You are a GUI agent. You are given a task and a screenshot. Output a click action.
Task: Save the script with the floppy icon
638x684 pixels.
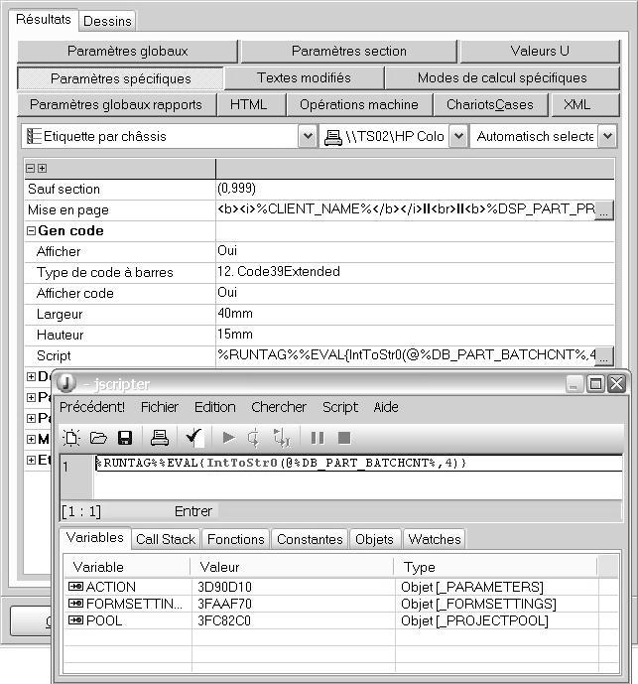point(125,438)
